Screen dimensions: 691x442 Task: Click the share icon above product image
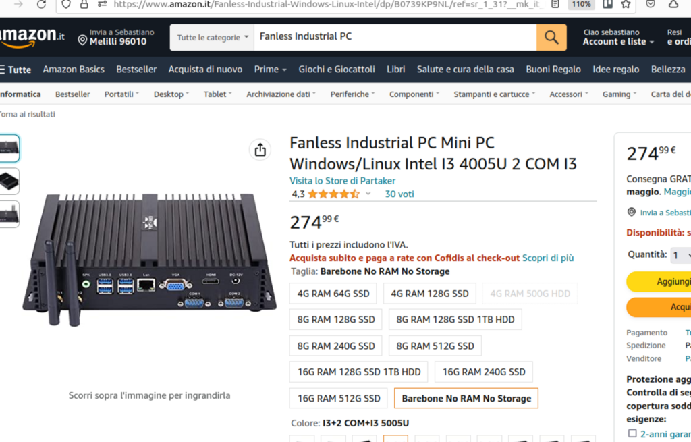pos(260,150)
